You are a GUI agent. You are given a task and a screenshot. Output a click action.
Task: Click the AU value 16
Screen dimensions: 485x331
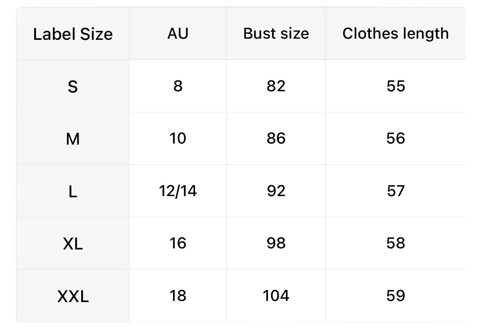(x=178, y=243)
